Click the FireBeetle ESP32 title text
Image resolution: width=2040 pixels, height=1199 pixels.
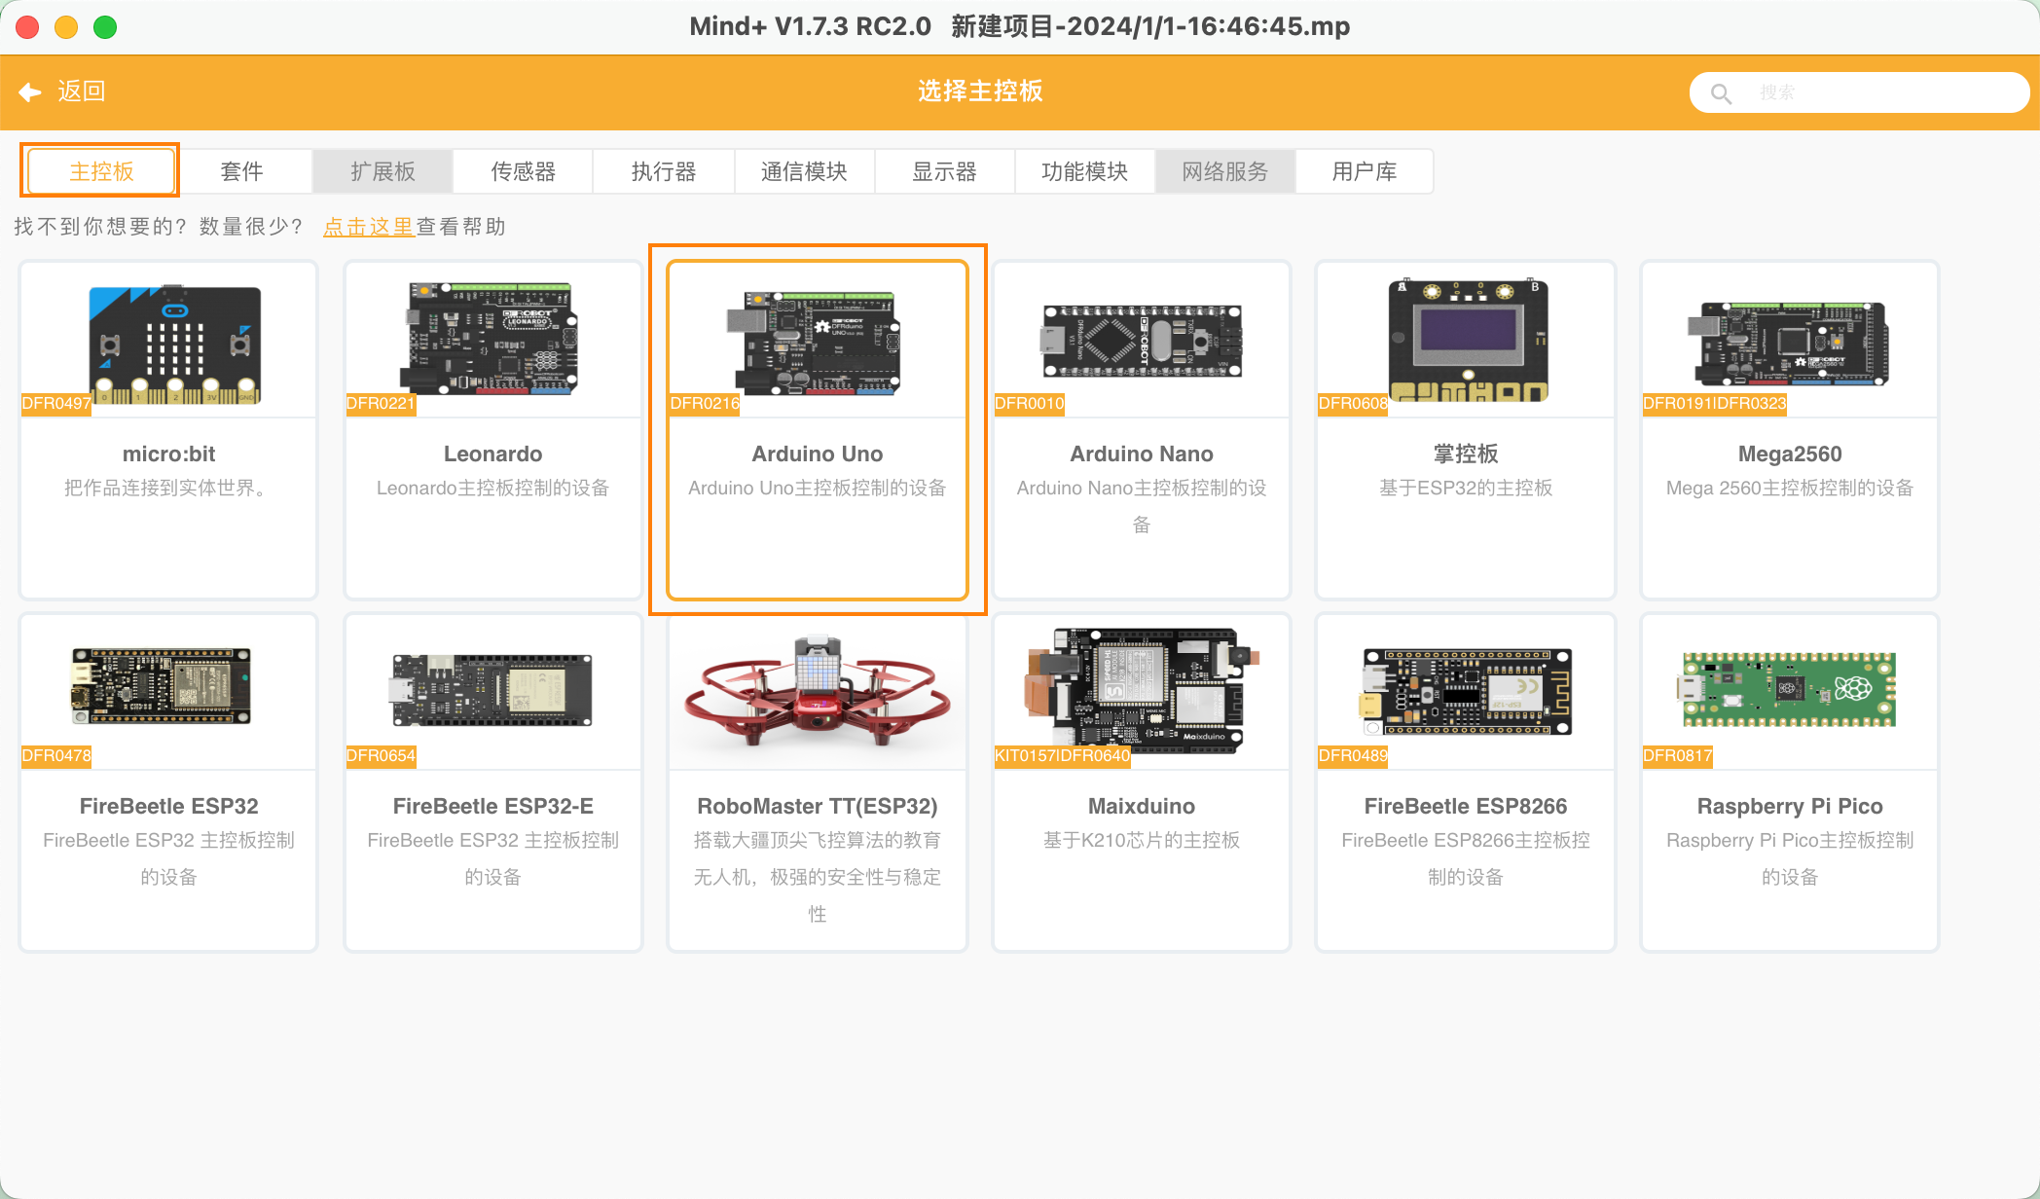168,806
